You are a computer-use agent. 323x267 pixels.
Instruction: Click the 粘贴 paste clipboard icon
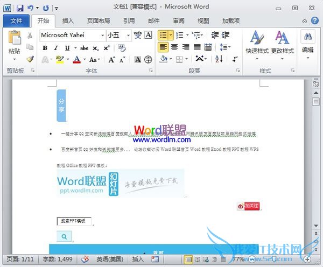[15, 38]
